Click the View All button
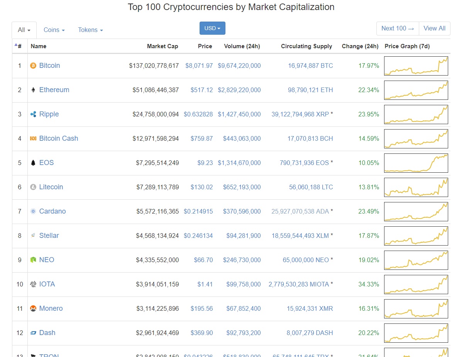The image size is (464, 357). click(x=434, y=28)
